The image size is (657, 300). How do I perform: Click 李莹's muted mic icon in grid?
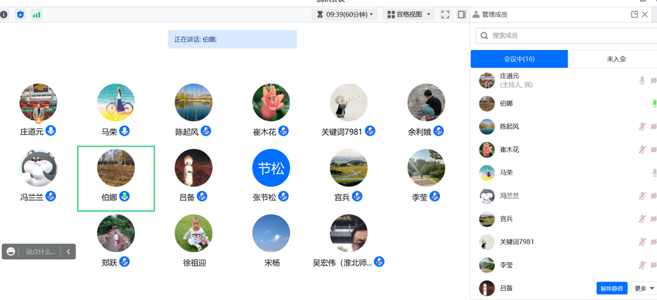[435, 196]
